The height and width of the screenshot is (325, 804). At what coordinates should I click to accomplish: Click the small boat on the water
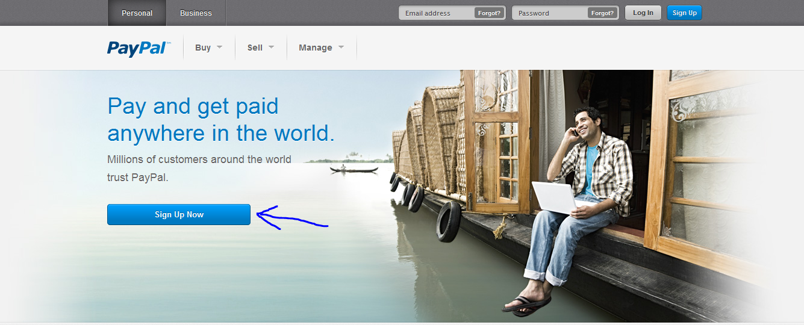pyautogui.click(x=354, y=170)
